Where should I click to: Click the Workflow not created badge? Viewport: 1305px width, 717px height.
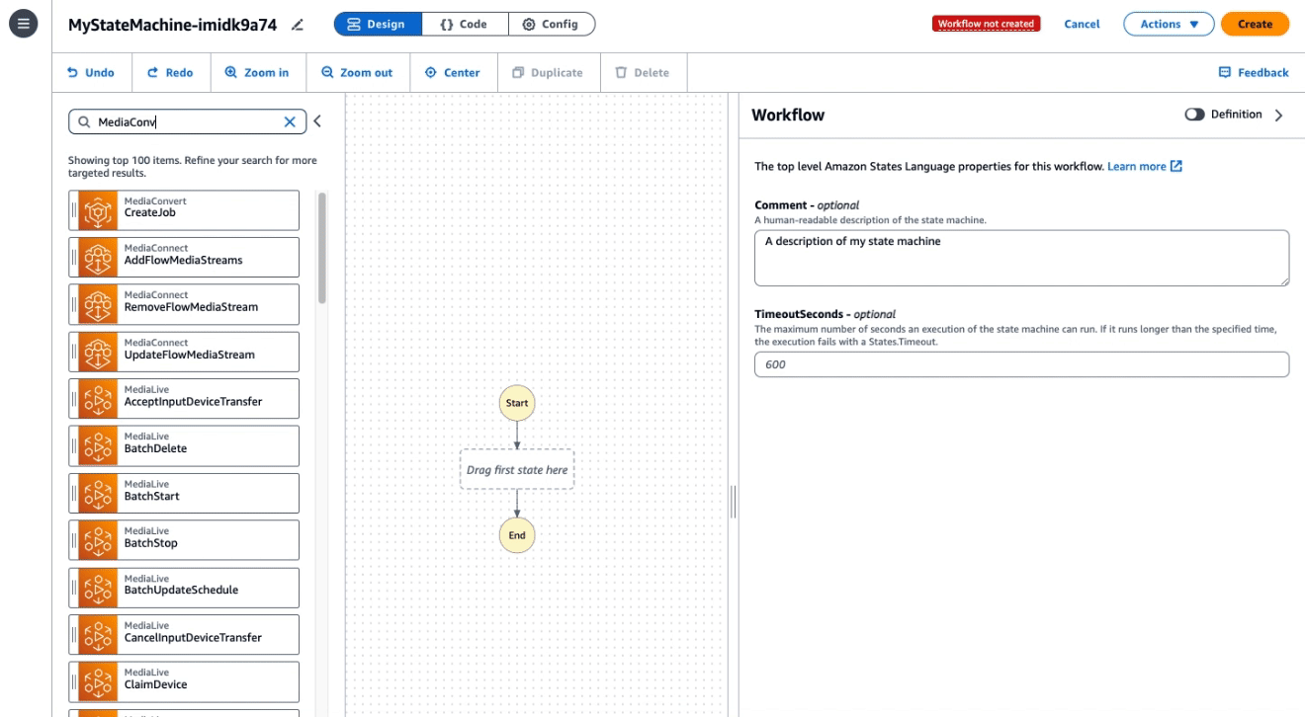click(986, 24)
